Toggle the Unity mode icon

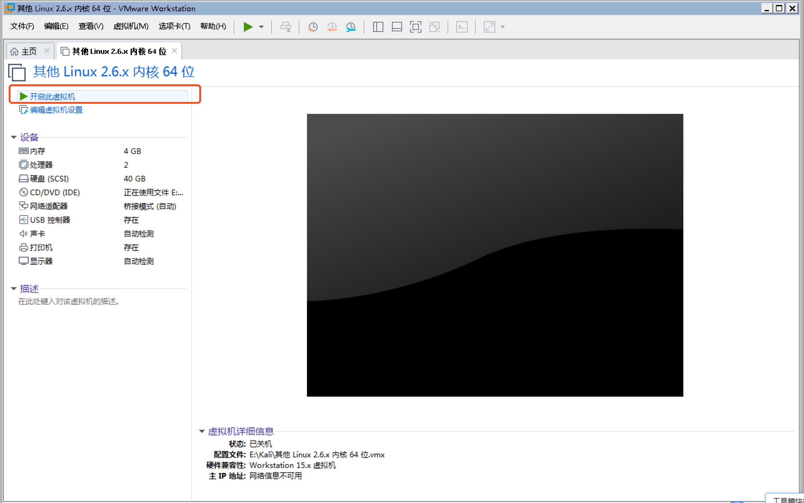pyautogui.click(x=435, y=27)
